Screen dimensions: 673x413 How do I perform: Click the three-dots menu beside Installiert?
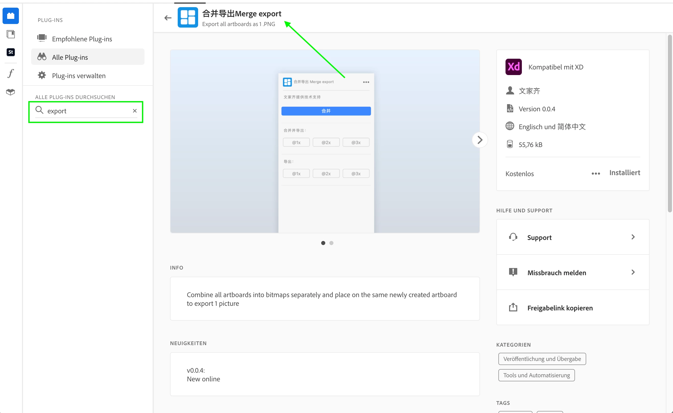(x=596, y=174)
